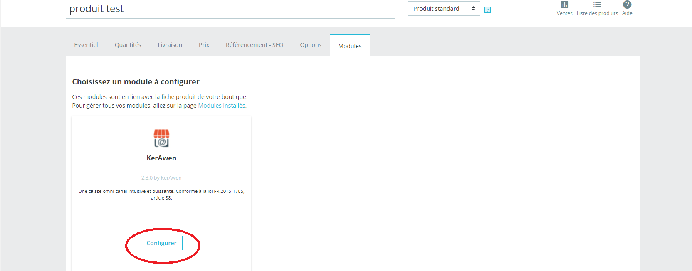Follow the Modules installés link
This screenshot has width=692, height=271.
tap(222, 106)
